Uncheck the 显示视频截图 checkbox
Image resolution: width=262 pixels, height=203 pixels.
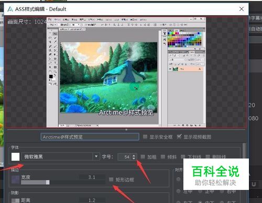point(179,137)
